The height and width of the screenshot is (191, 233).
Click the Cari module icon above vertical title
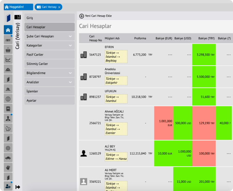[x=17, y=17]
